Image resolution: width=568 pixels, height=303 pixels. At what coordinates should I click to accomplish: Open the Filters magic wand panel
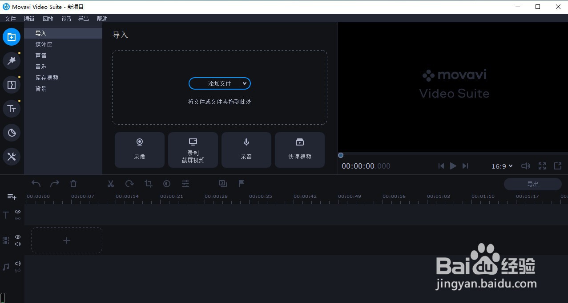tap(12, 61)
